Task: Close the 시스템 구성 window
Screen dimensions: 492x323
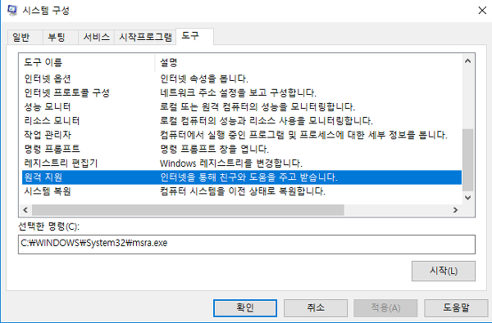Action: 482,11
